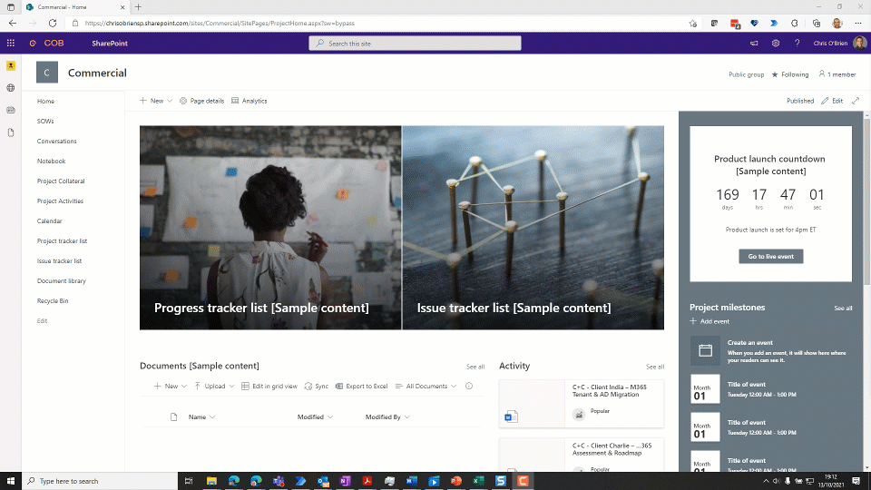Viewport: 871px width, 490px height.
Task: Click the info icon in Documents toolbar
Action: pyautogui.click(x=469, y=387)
